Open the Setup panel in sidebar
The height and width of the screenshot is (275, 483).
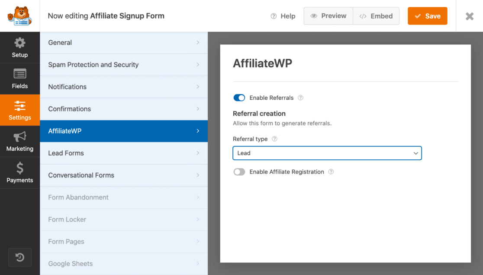point(20,47)
